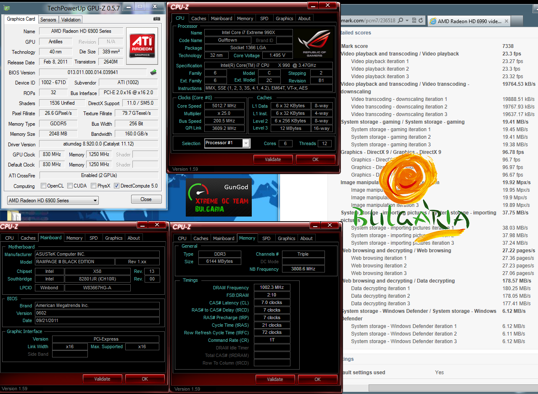Viewport: 538px width, 394px height.
Task: Click the browser address bar URL field
Action: click(367, 21)
